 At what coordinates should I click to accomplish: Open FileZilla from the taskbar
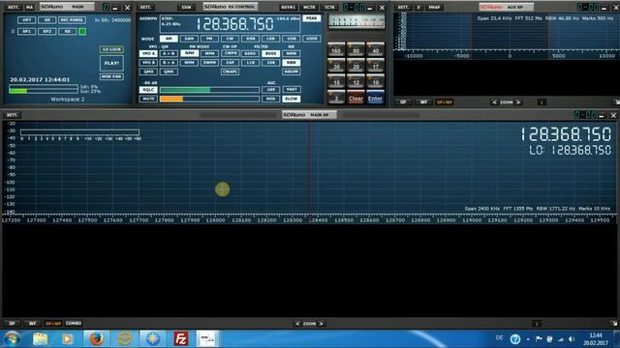pyautogui.click(x=181, y=338)
